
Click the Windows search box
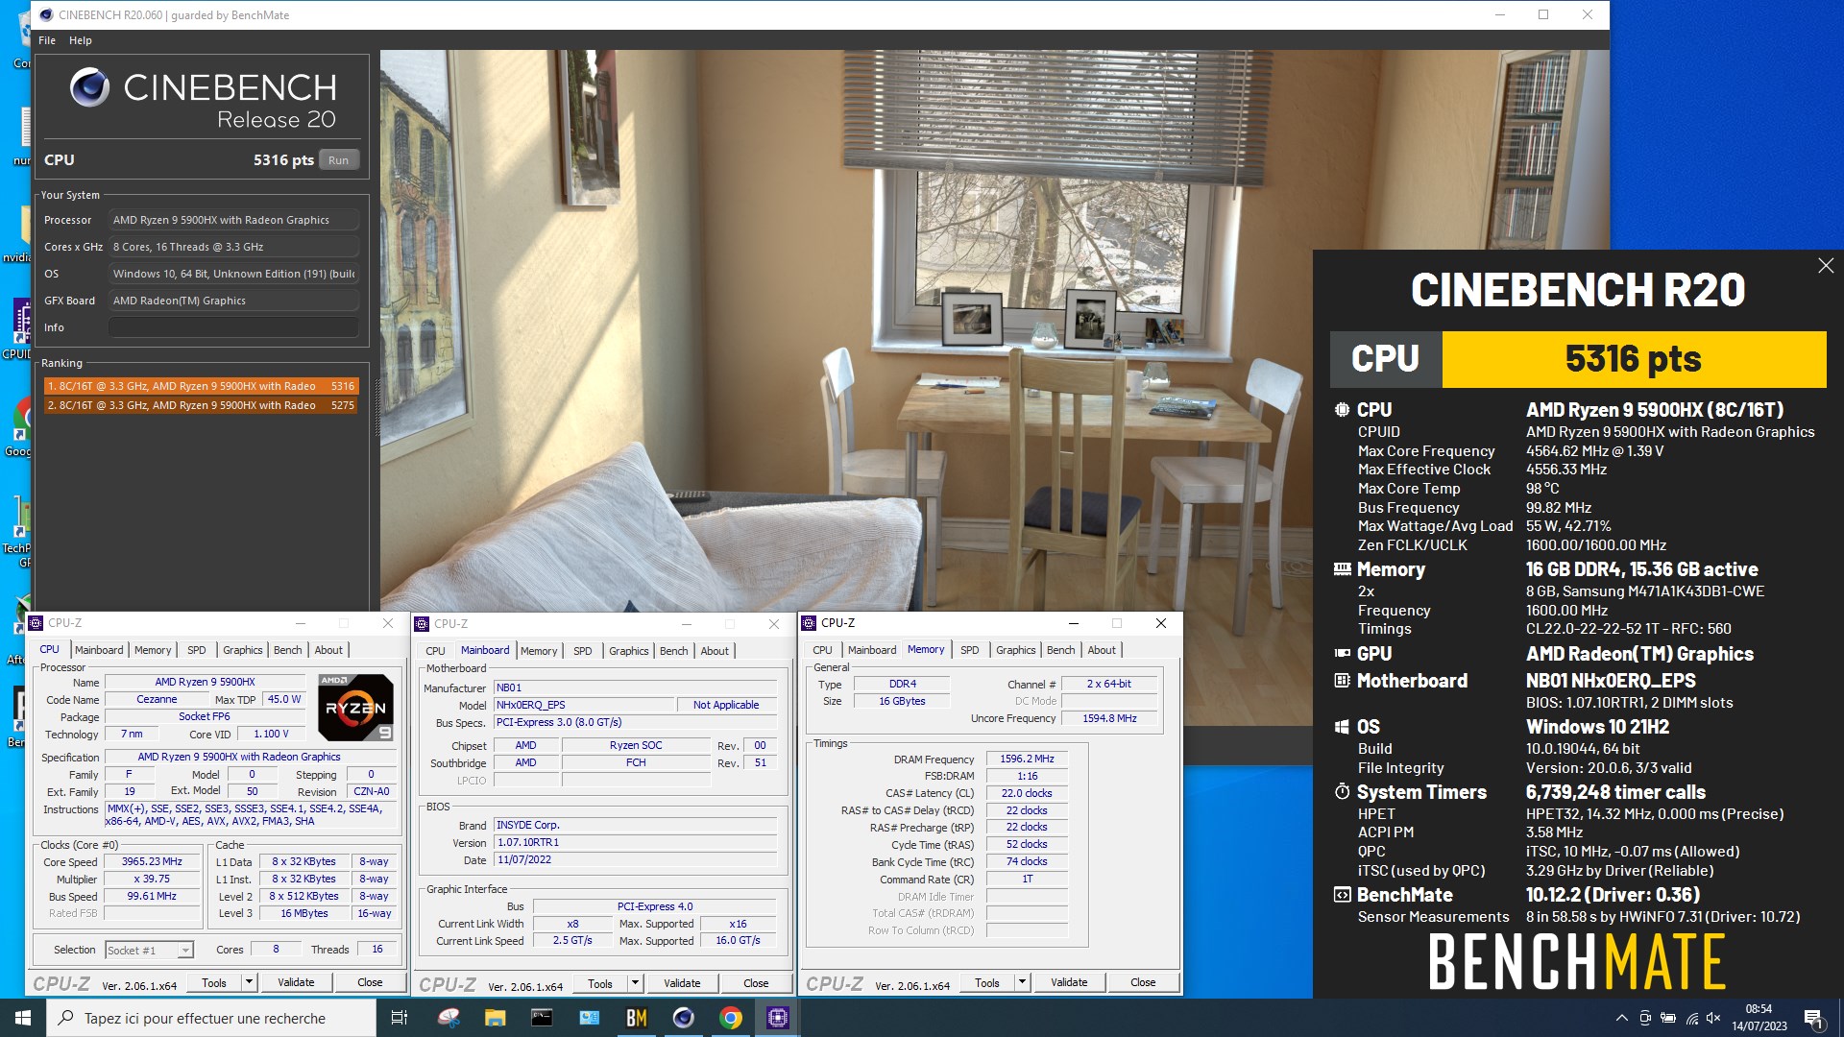point(211,1018)
